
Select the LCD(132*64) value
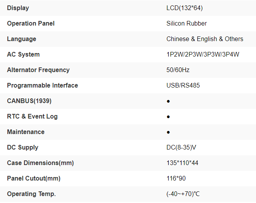coord(185,8)
